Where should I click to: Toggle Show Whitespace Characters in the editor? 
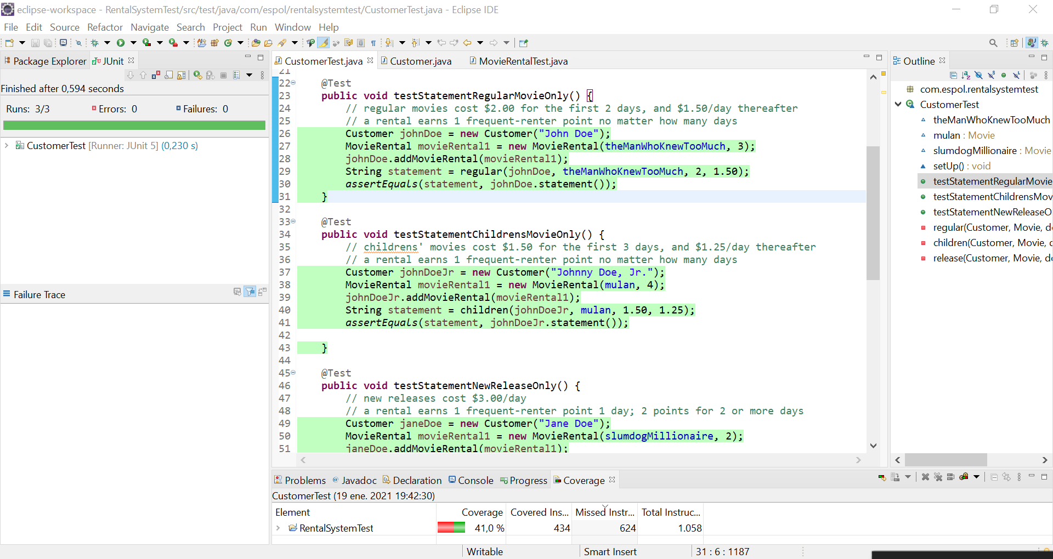click(x=373, y=42)
